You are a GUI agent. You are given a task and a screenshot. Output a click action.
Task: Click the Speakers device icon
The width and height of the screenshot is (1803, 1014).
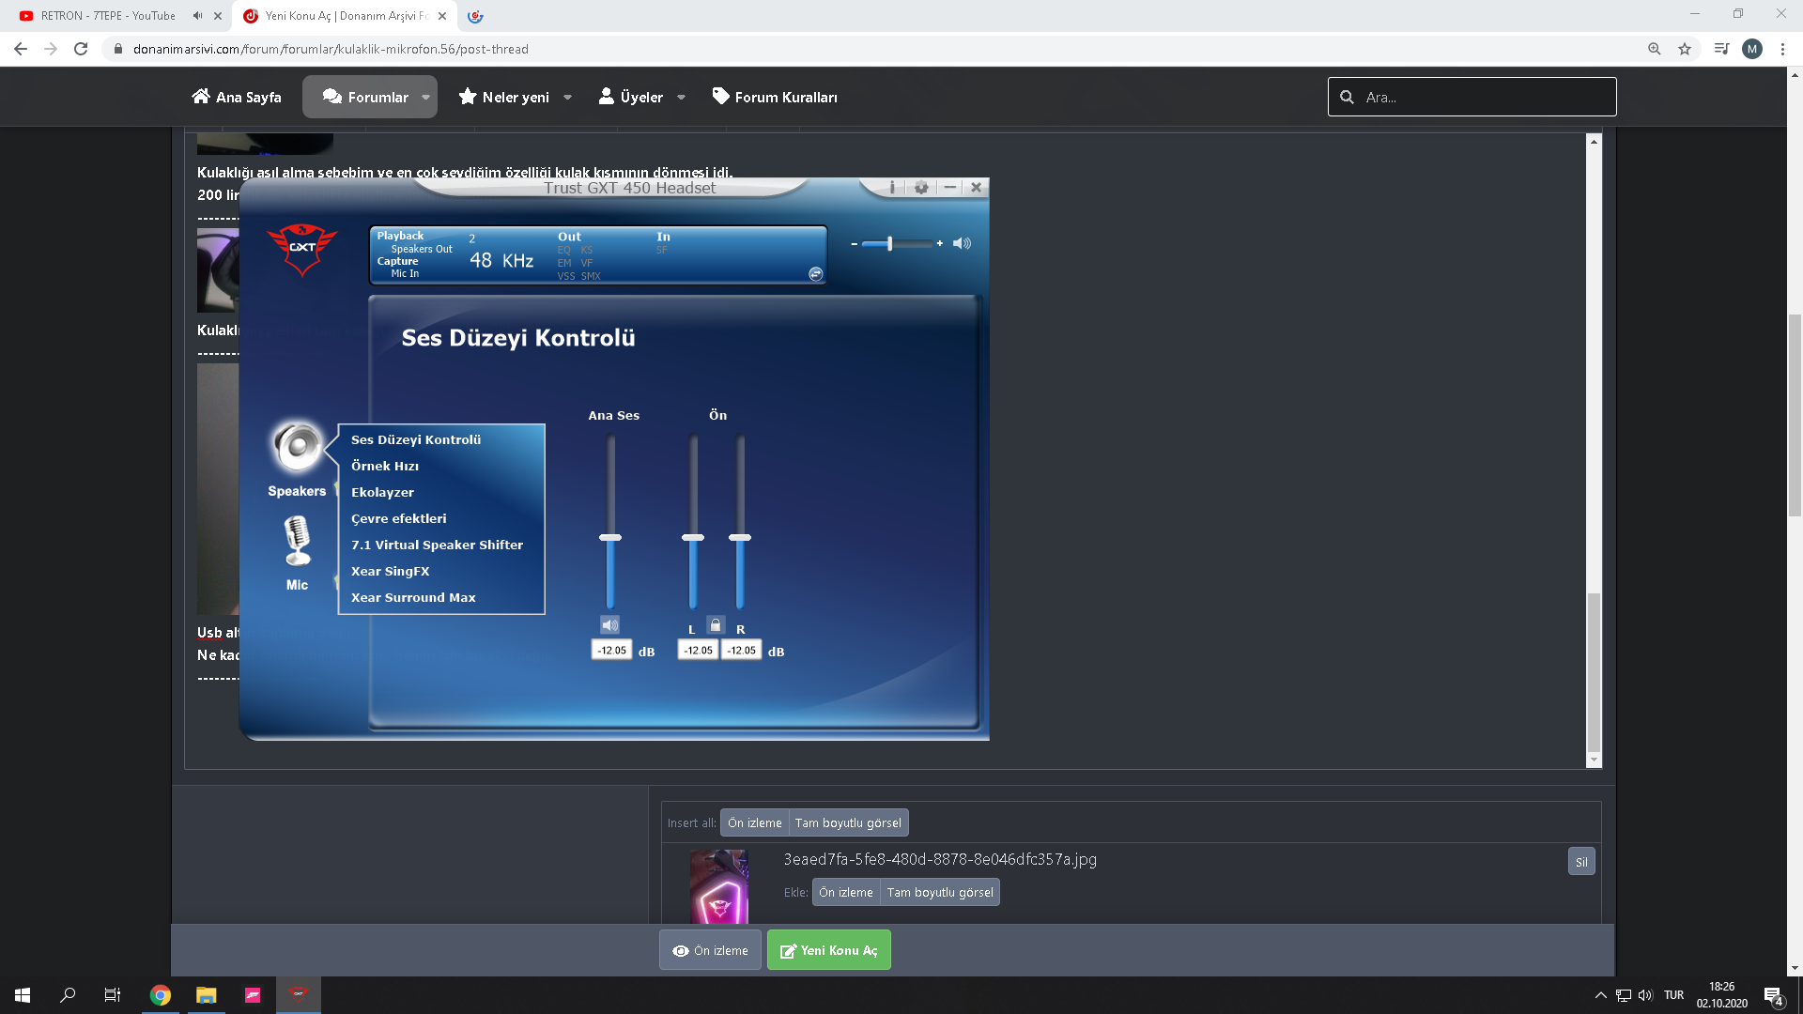(298, 448)
